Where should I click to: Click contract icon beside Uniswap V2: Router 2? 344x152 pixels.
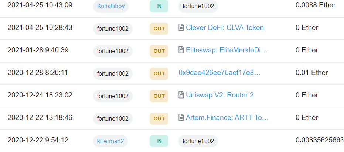click(x=181, y=95)
